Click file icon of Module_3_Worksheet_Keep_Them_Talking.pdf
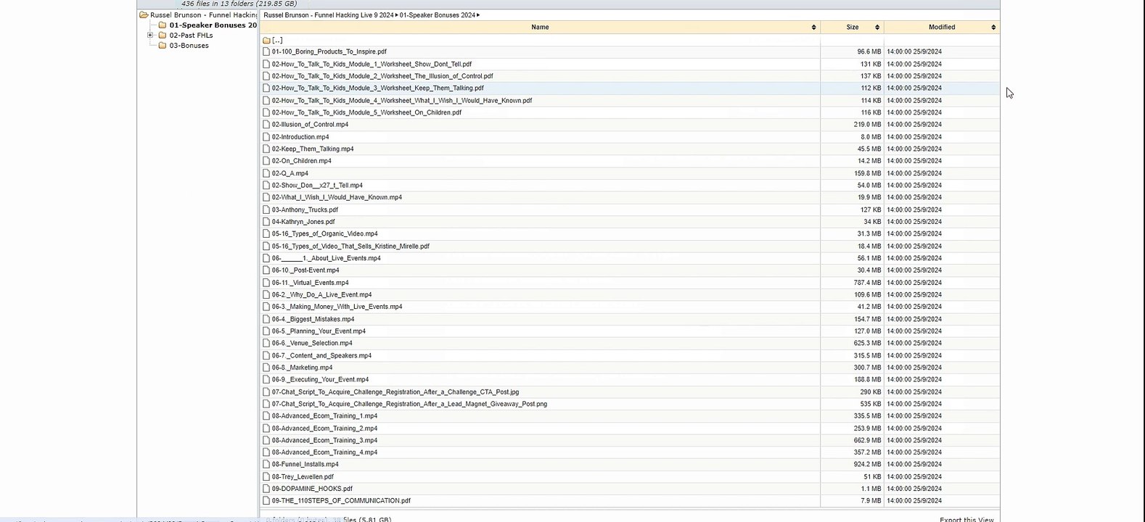Viewport: 1145px width, 522px height. (x=266, y=88)
